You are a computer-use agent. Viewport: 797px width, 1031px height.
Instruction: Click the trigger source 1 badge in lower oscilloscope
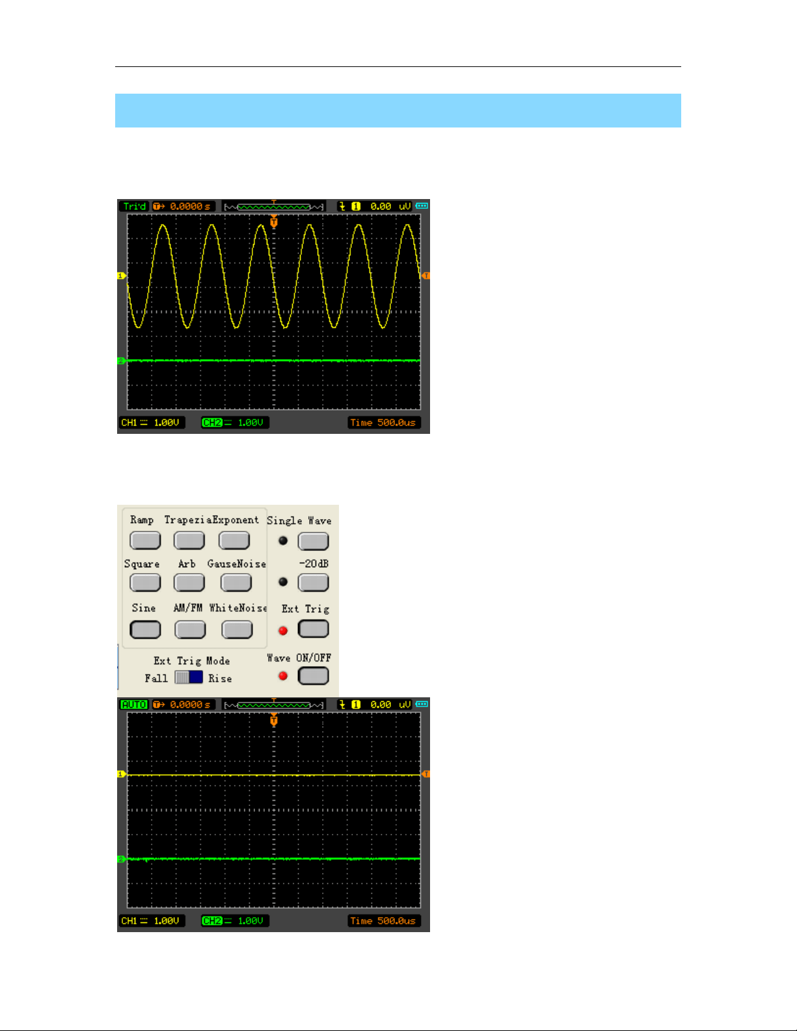point(356,704)
